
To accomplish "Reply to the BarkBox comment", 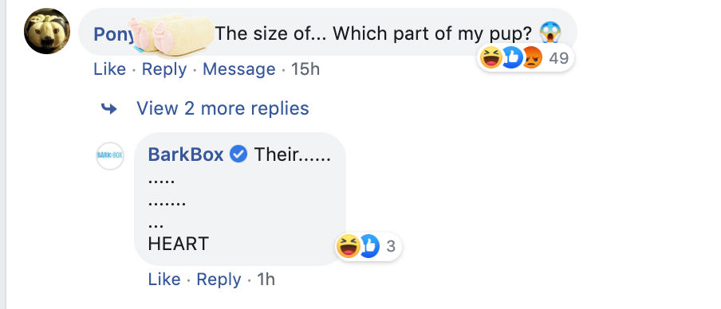I will point(219,280).
